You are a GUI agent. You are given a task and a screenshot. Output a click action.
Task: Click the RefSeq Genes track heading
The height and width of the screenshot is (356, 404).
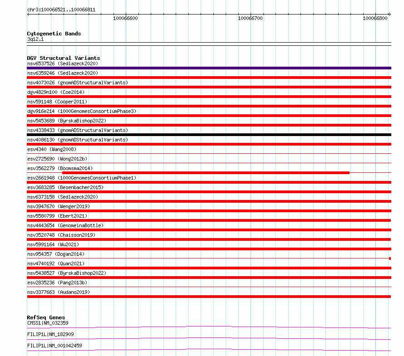click(x=46, y=317)
